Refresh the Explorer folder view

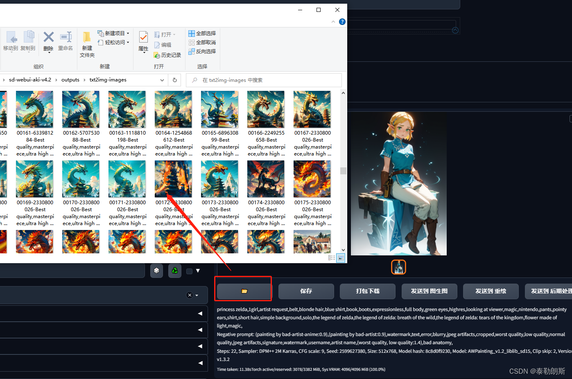[175, 80]
